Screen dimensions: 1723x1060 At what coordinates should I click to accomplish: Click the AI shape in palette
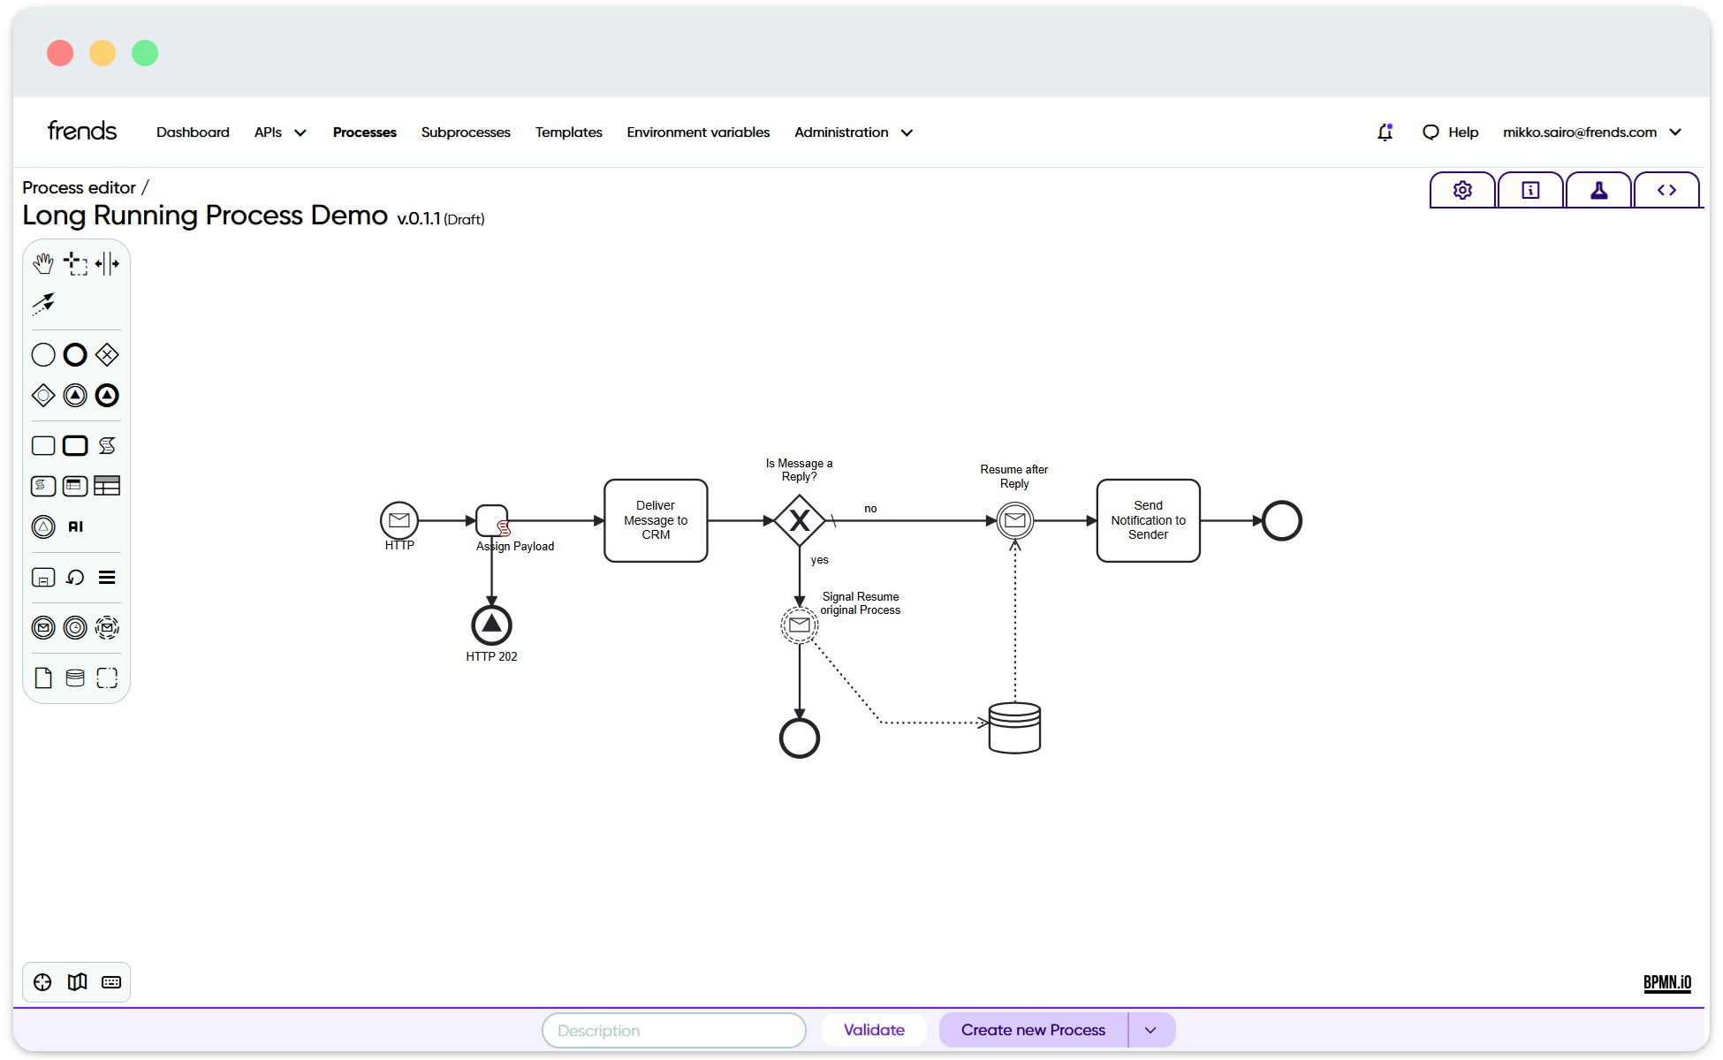[76, 526]
